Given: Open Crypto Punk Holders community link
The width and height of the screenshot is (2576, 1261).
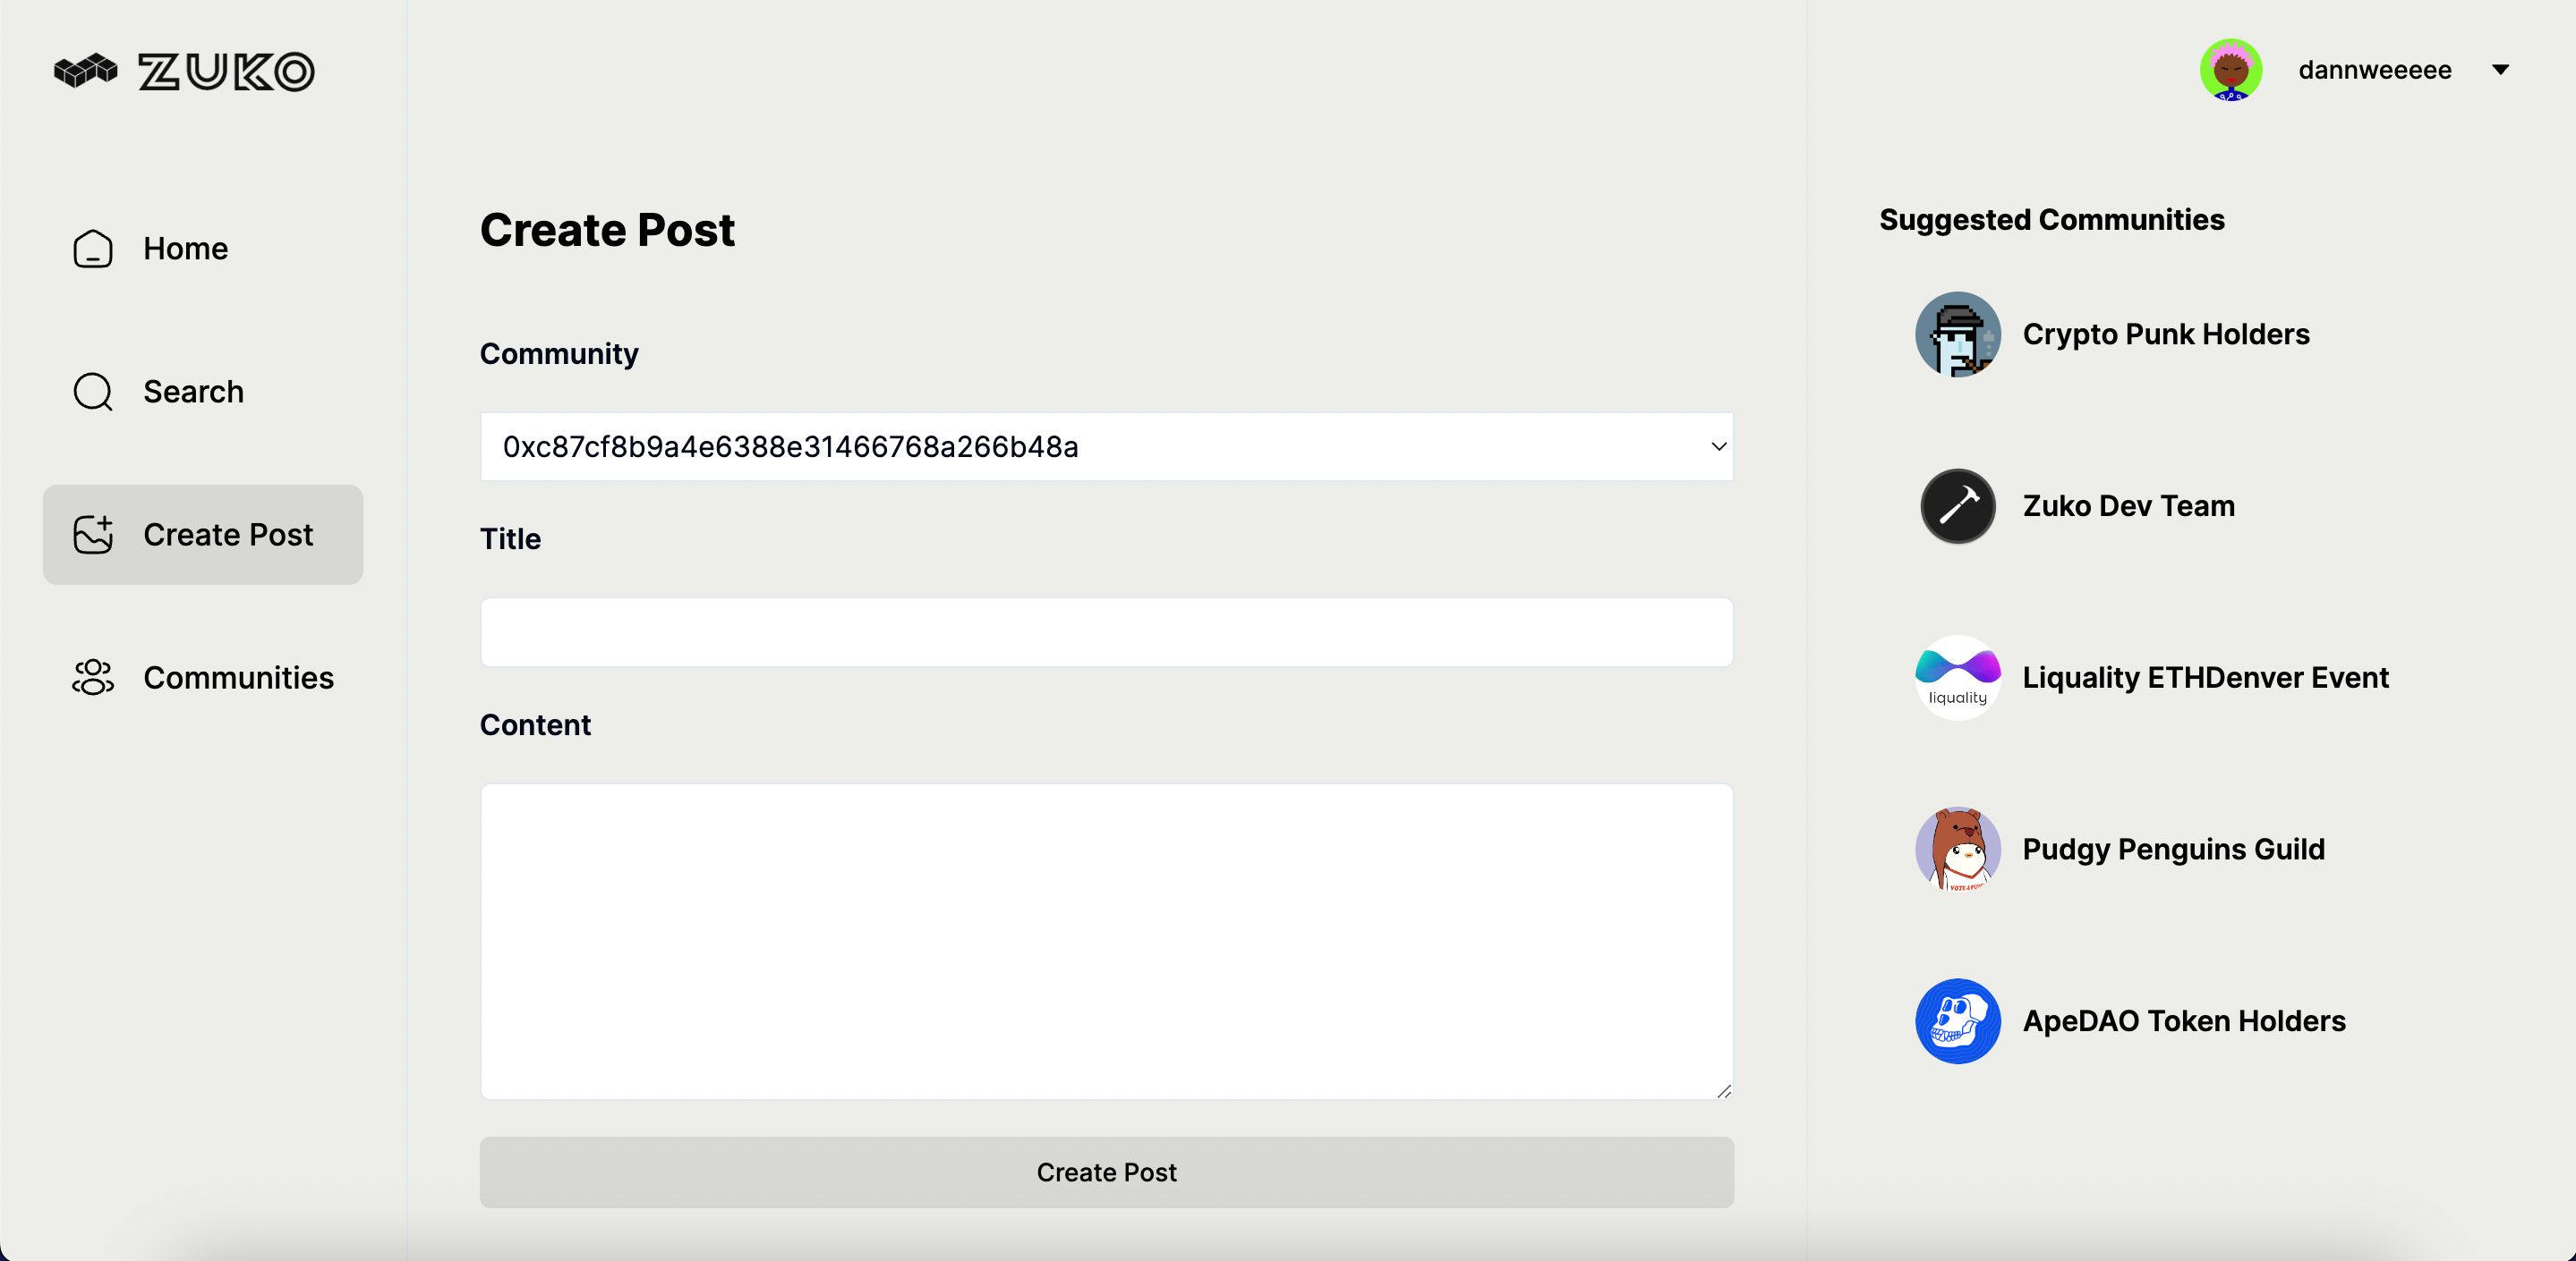Looking at the screenshot, I should (2166, 334).
